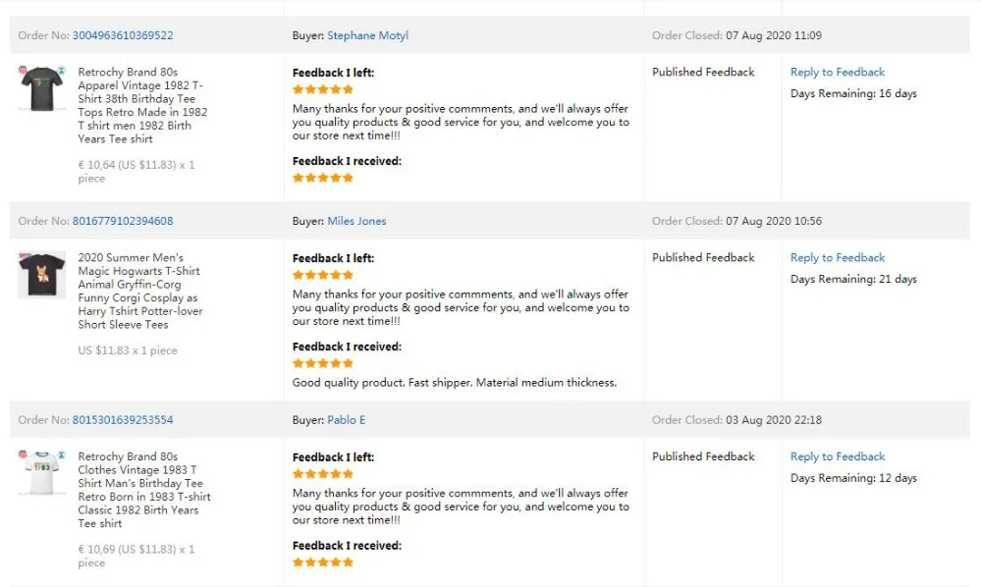Open the black 1982 T-shirt product thumbnail
The image size is (982, 587).
point(41,88)
